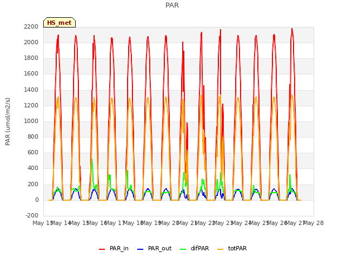Click the 800 y-axis tick label
This screenshot has height=259, width=346.
tap(33, 137)
